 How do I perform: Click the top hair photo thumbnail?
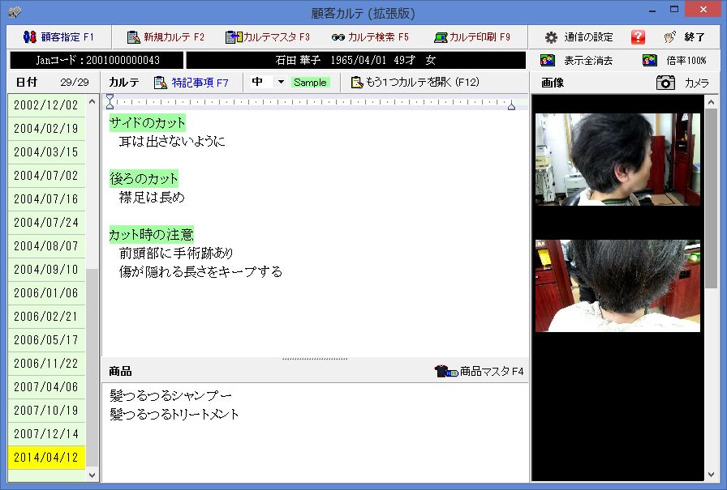coord(617,160)
